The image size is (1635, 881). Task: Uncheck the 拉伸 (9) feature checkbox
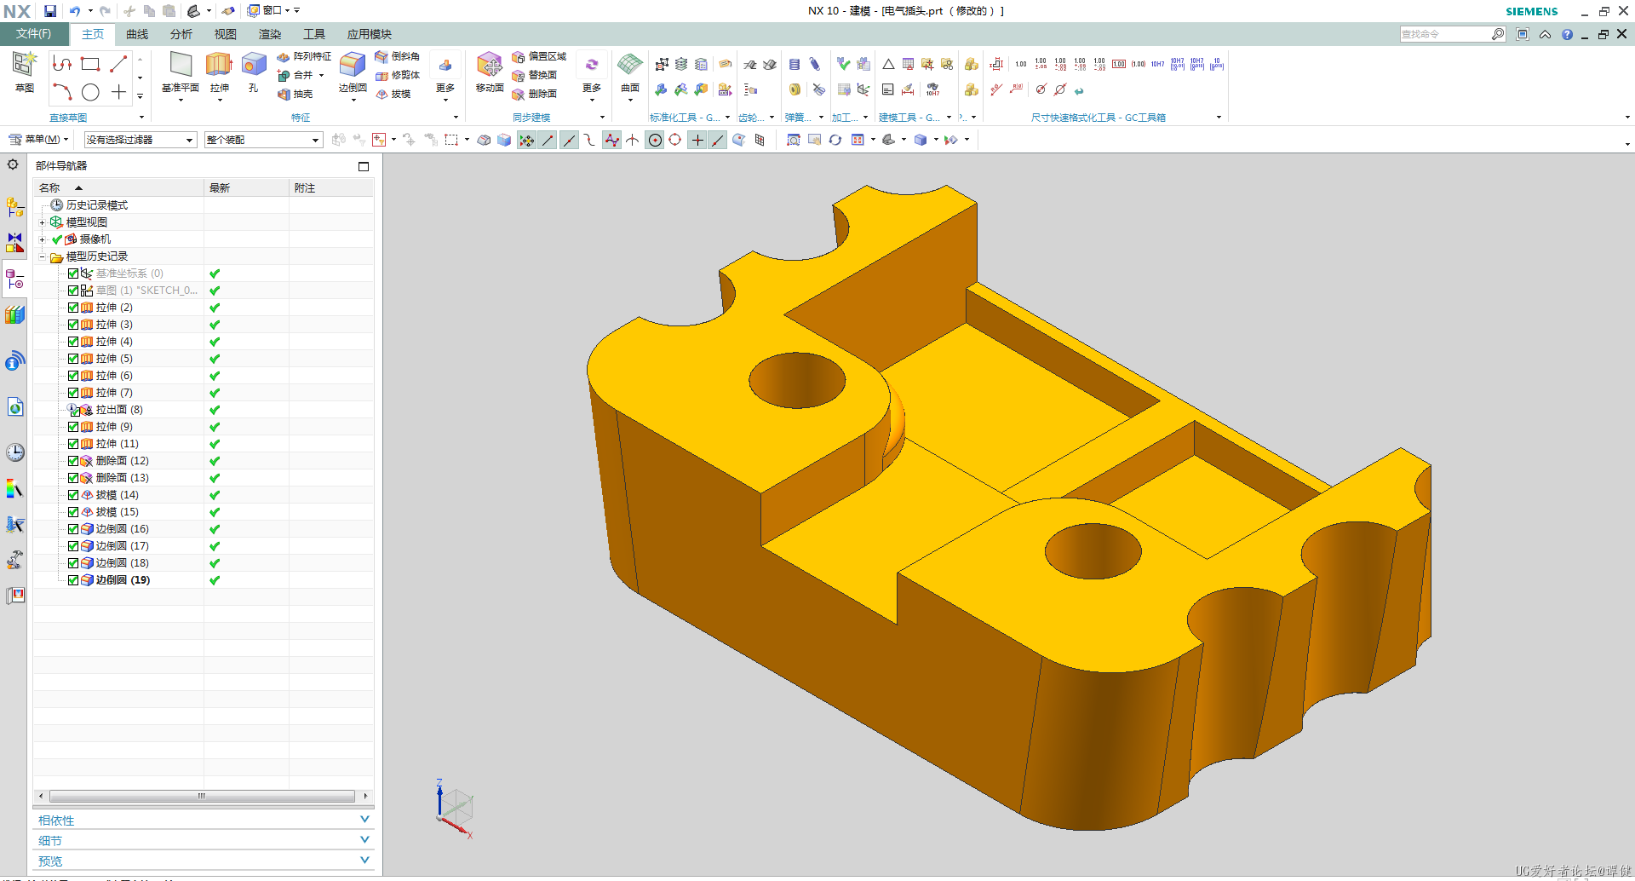pyautogui.click(x=73, y=427)
